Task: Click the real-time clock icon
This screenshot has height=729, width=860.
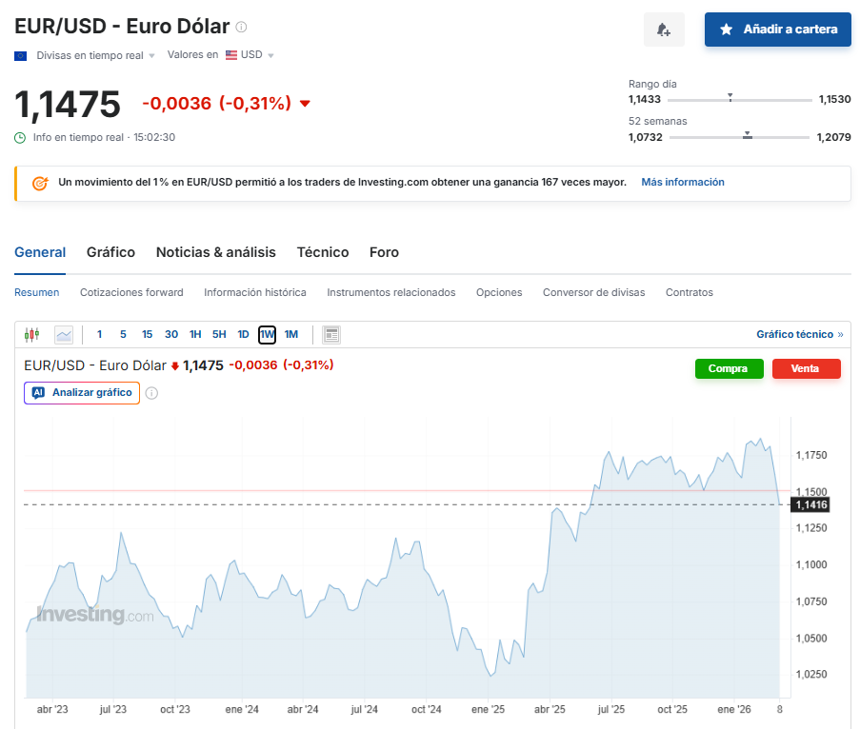Action: 20,137
